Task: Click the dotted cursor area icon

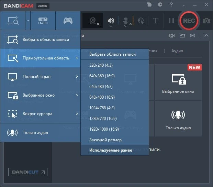Action: tap(12, 114)
